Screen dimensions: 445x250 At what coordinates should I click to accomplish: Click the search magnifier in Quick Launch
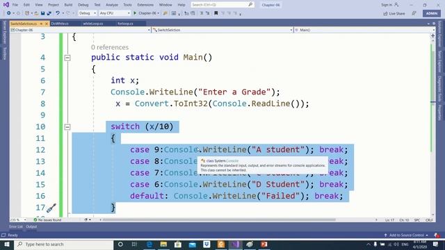click(x=250, y=5)
